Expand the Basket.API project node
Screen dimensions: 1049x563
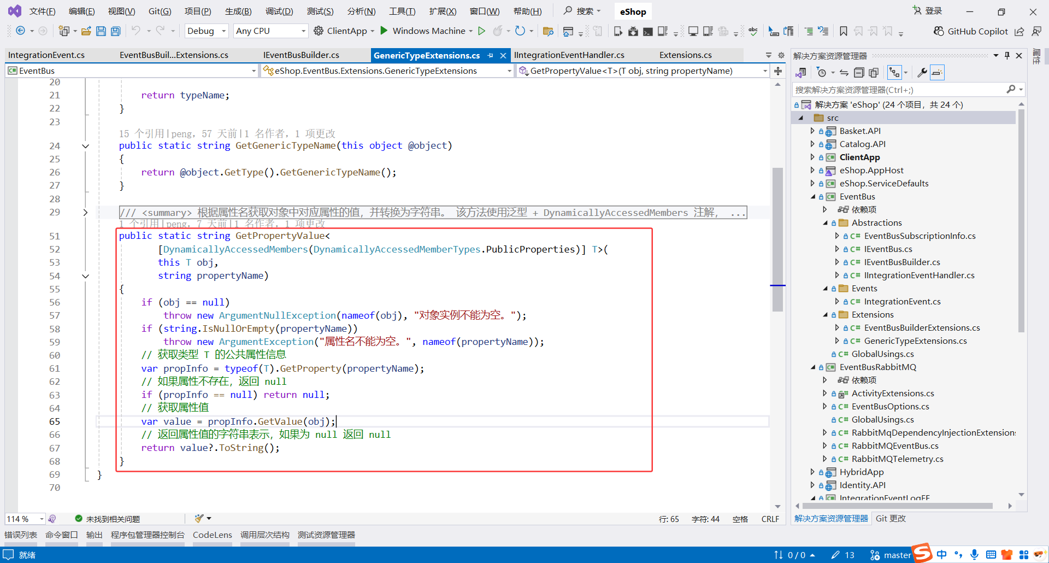814,131
